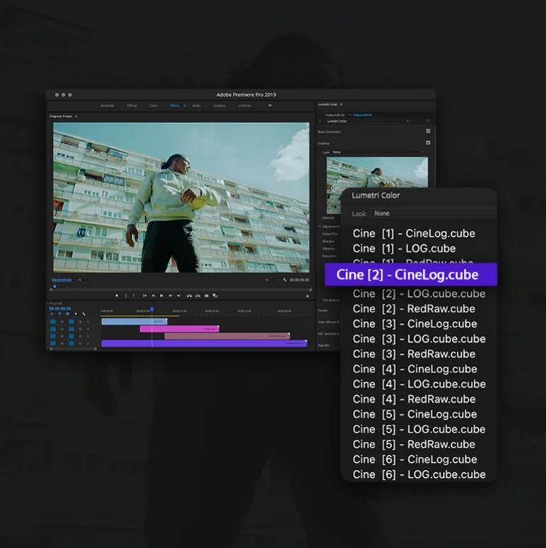546x548 pixels.
Task: Toggle the Creative section checkbox
Action: pyautogui.click(x=428, y=143)
